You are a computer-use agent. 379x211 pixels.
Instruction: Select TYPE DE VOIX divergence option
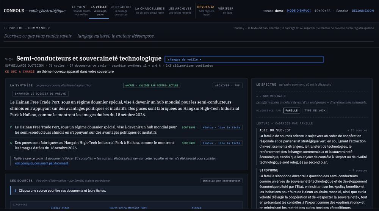[x=315, y=111]
